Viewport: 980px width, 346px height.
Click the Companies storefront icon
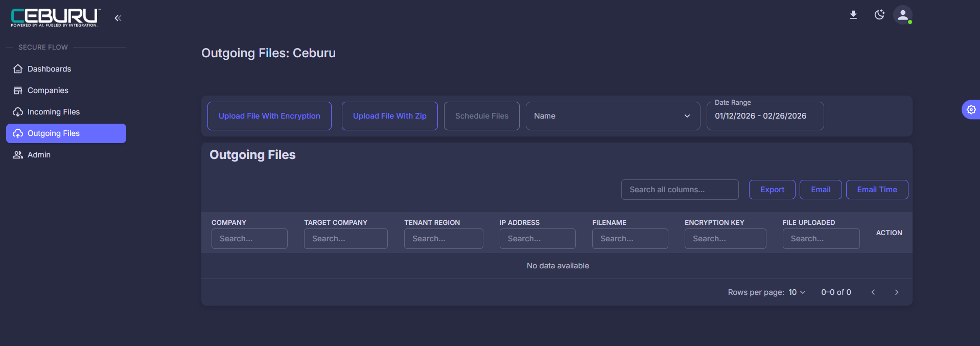(x=18, y=90)
